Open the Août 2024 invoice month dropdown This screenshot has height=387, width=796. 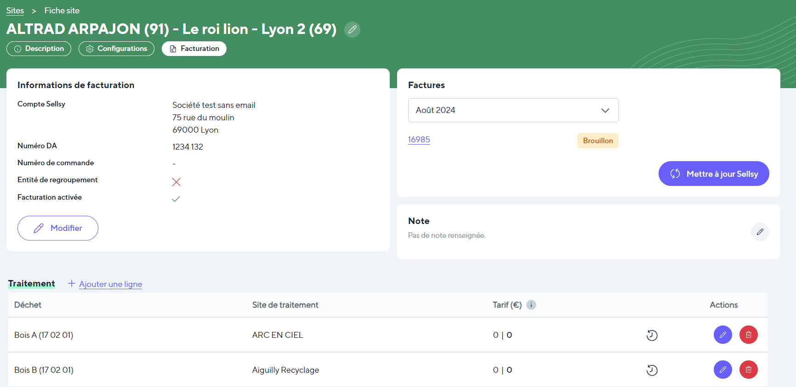513,110
